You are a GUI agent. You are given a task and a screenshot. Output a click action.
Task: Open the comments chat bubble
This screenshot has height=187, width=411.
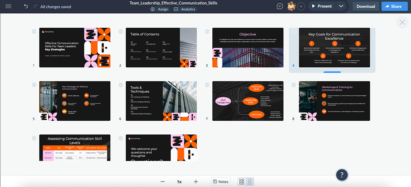point(280,6)
